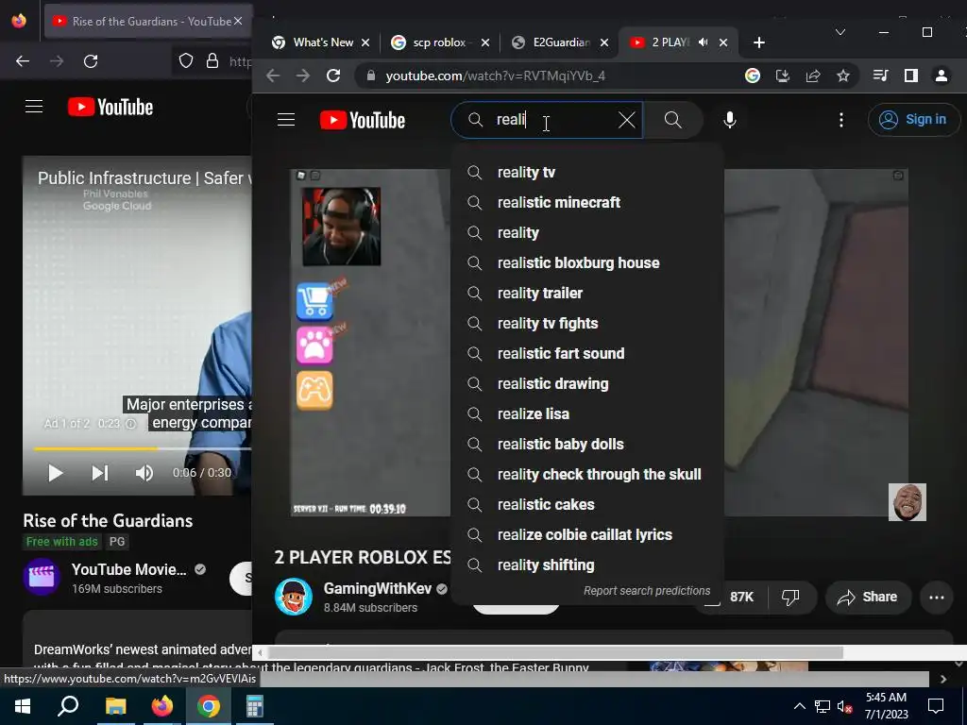The height and width of the screenshot is (725, 967).
Task: Dislike the GamingWithKev video
Action: [x=790, y=597]
